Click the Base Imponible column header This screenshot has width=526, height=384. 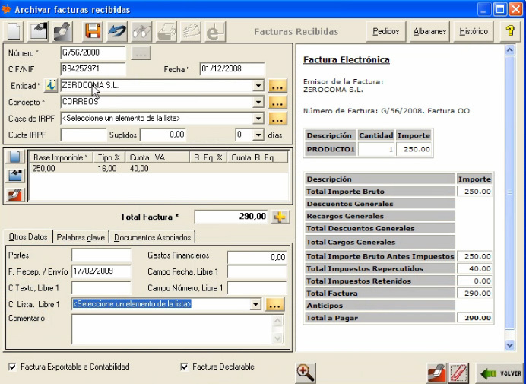[x=62, y=157]
